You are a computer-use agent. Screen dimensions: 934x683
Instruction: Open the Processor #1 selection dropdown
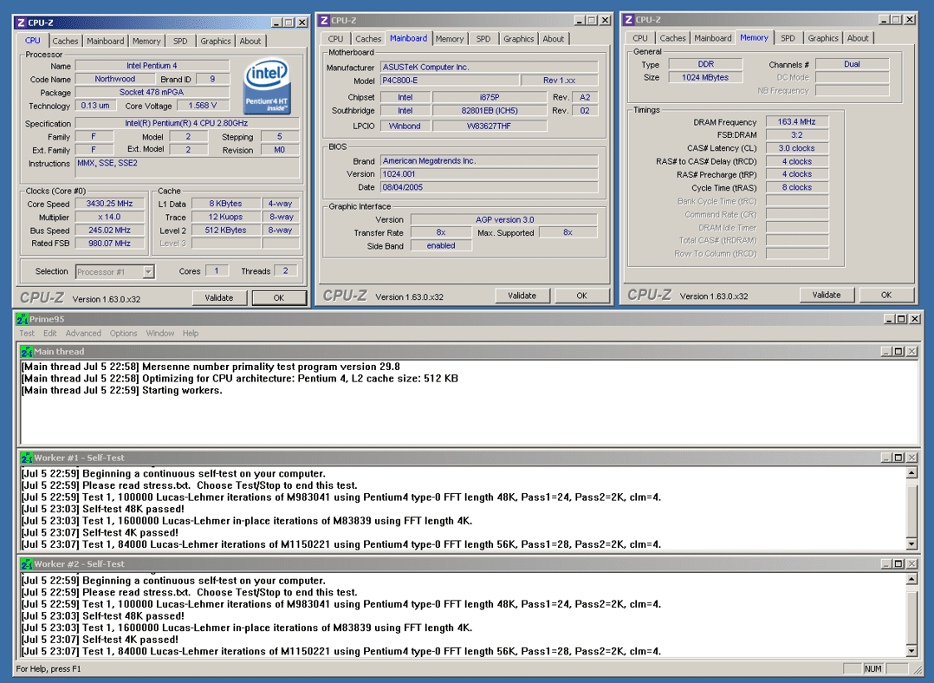(148, 272)
